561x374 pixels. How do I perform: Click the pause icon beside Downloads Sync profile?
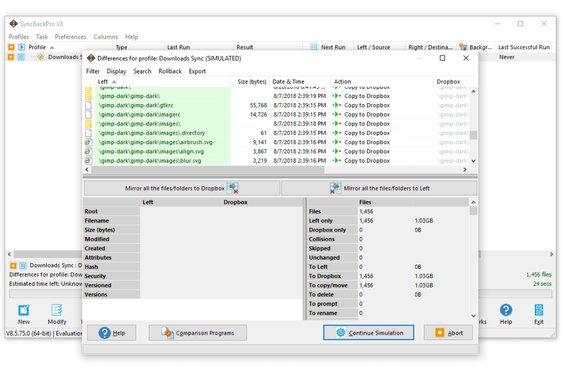coord(21,57)
